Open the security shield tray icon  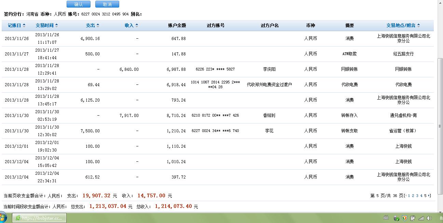click(x=404, y=218)
